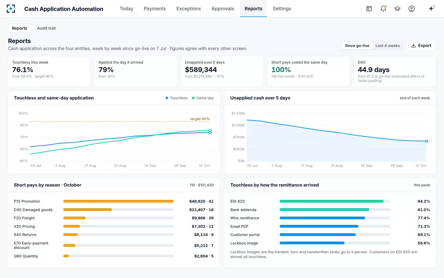The width and height of the screenshot is (444, 278).
Task: Click the R40 Returns row label
Action: point(25,235)
